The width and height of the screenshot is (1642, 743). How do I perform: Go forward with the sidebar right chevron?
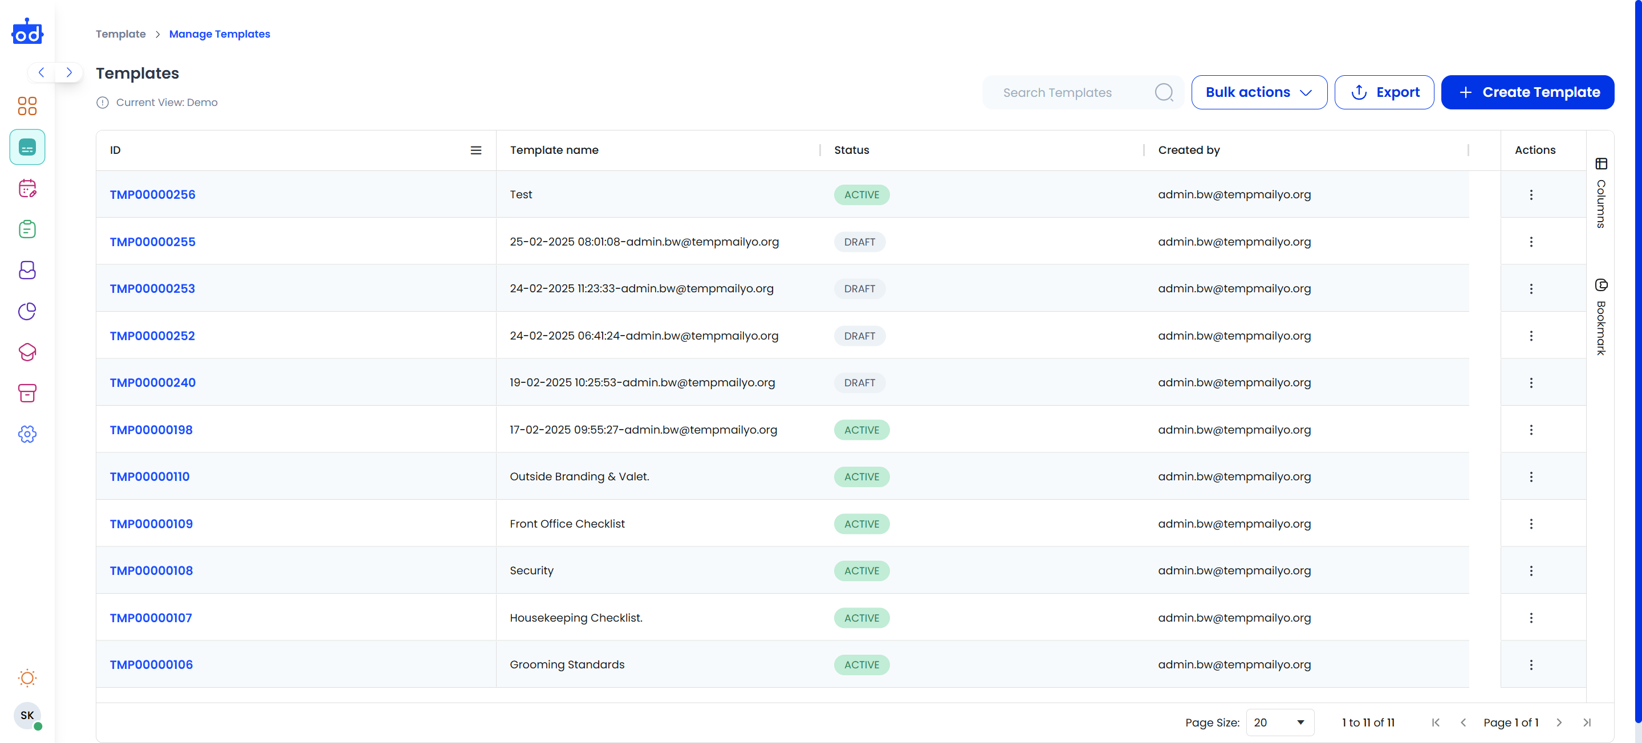click(69, 72)
